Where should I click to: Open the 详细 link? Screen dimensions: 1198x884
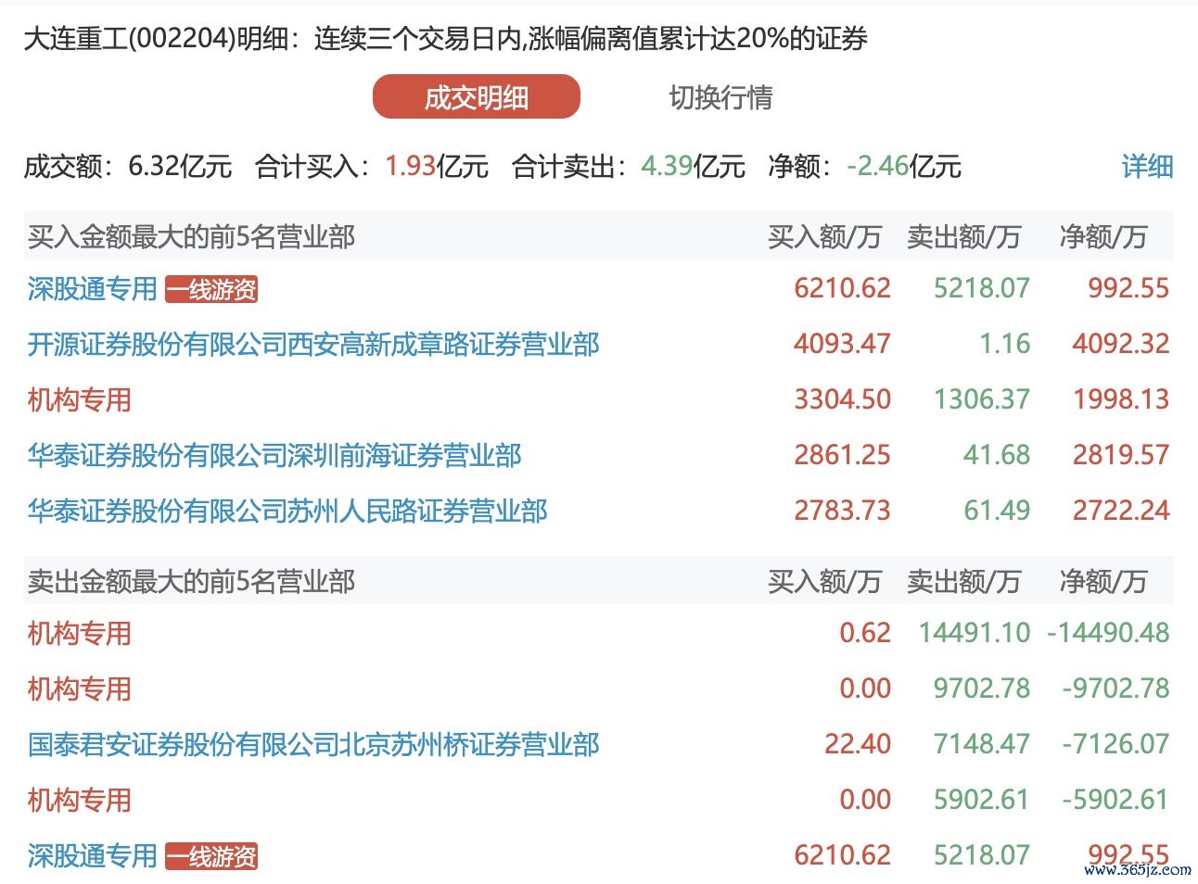tap(1147, 167)
